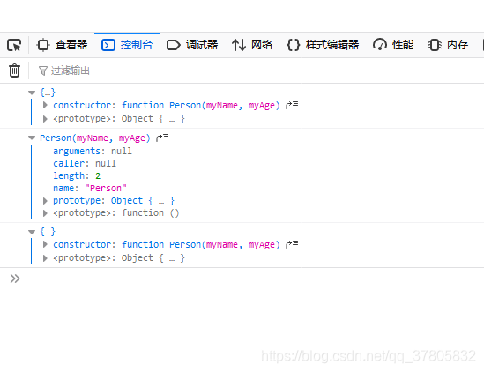
Task: Collapse the last {…} object
Action: 32,232
